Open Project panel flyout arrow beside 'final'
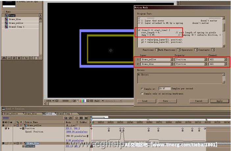Image resolution: width=231 pixels, height=151 pixels. [x=40, y=15]
